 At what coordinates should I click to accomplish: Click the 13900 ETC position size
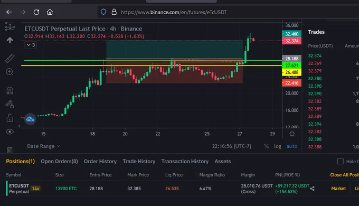pyautogui.click(x=66, y=189)
